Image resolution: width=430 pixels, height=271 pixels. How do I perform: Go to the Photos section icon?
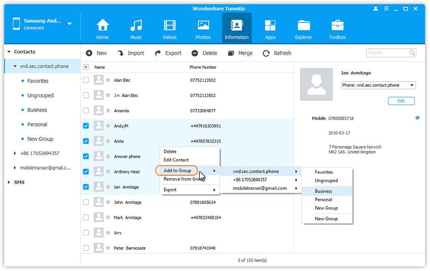tap(203, 25)
